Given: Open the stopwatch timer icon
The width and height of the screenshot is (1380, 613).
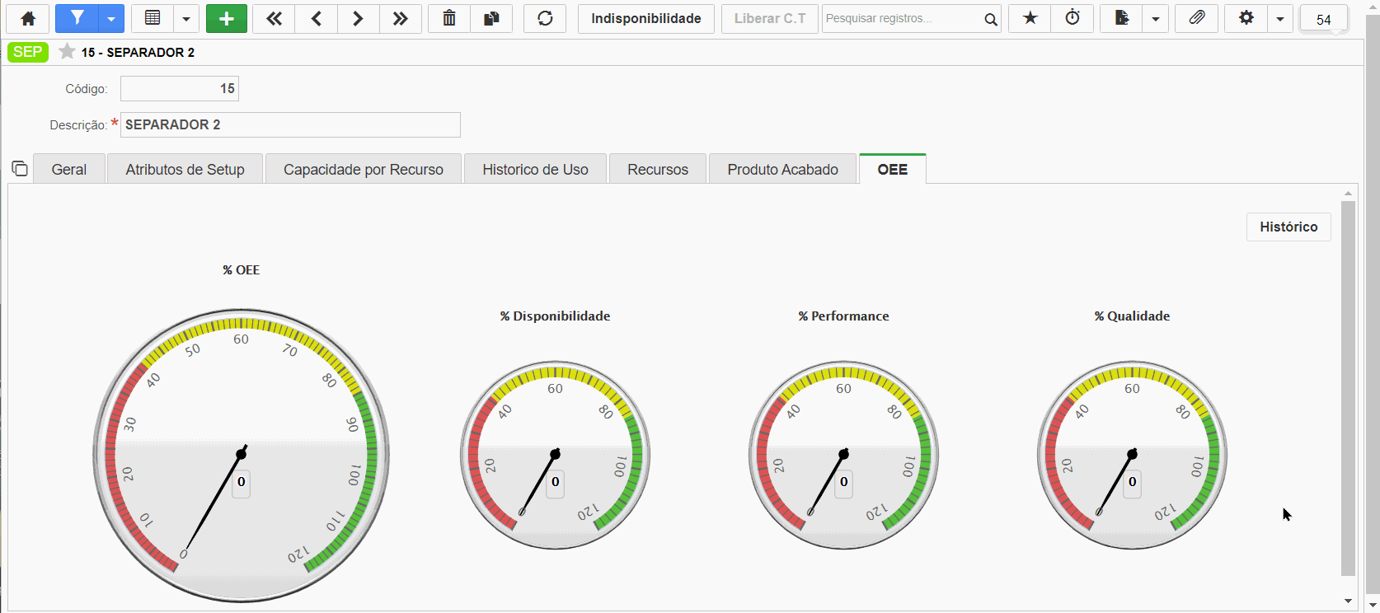Looking at the screenshot, I should coord(1073,18).
